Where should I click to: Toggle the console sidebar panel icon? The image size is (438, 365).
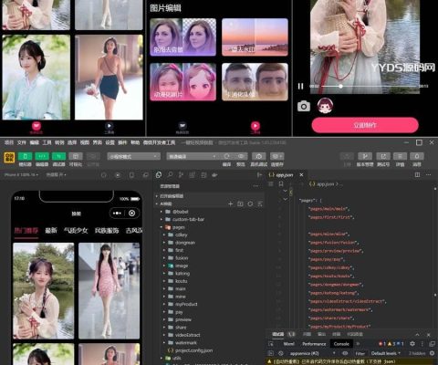pos(271,353)
